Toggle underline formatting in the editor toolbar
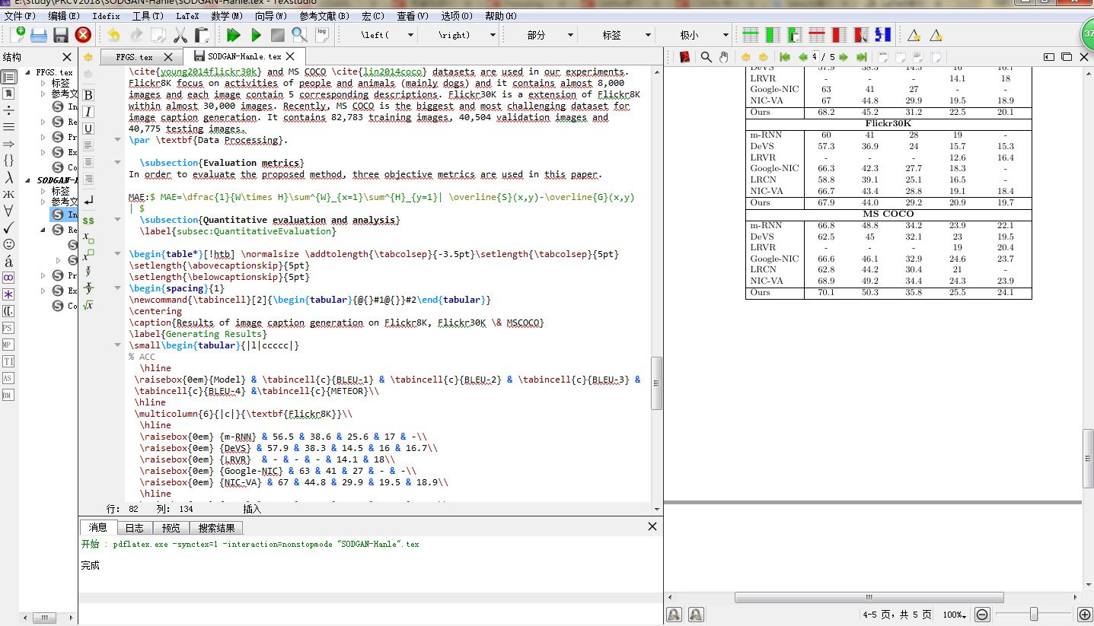The image size is (1094, 626). click(x=88, y=129)
